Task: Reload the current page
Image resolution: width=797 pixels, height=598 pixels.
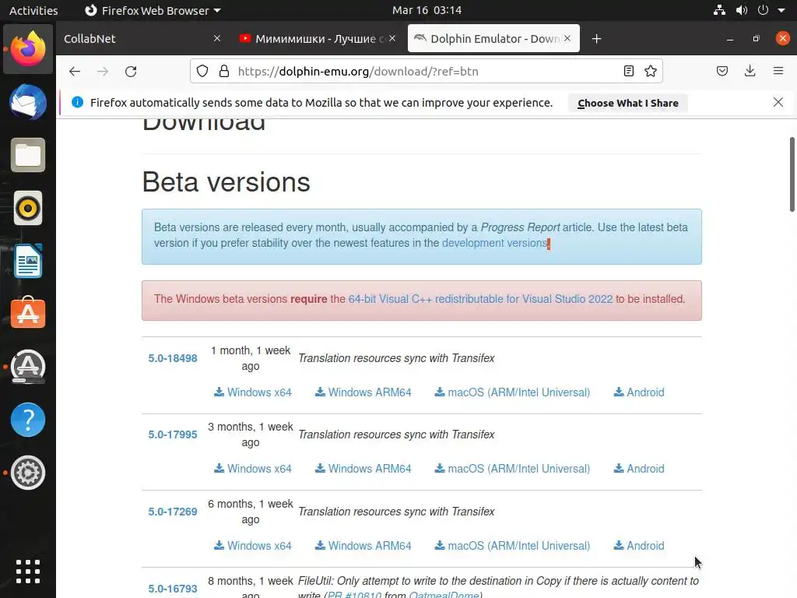Action: point(131,71)
